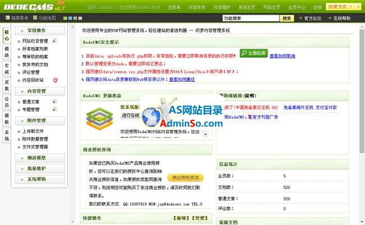Click the sidebar scroll up arrow
Viewport: 365px width, 225px height.
(x=72, y=27)
